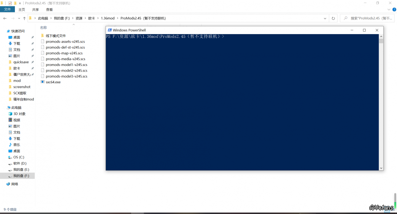Open 视频 under This PC

click(x=17, y=120)
